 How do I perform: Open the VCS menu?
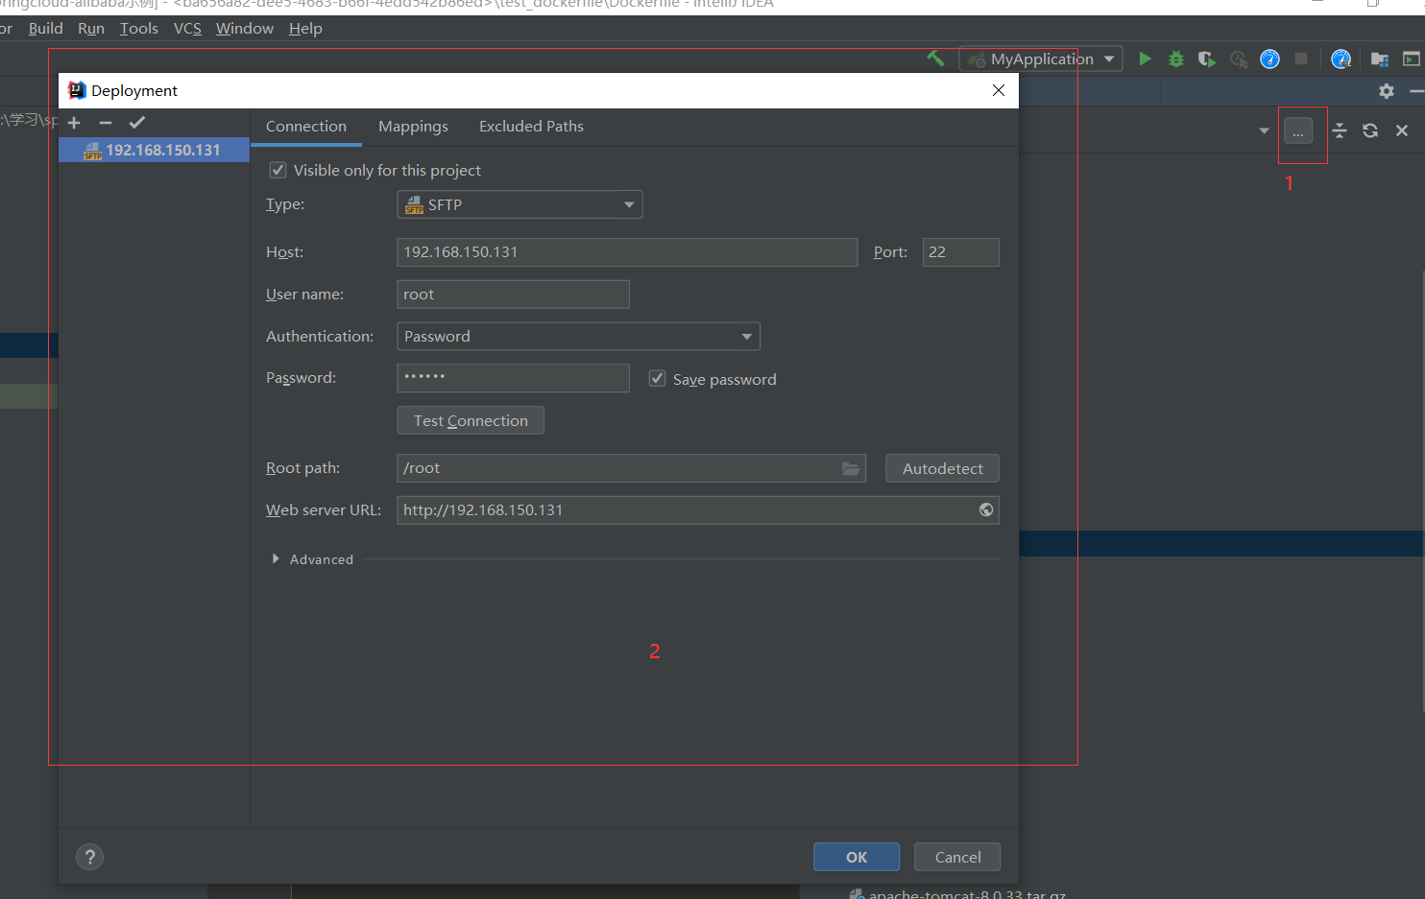click(187, 29)
